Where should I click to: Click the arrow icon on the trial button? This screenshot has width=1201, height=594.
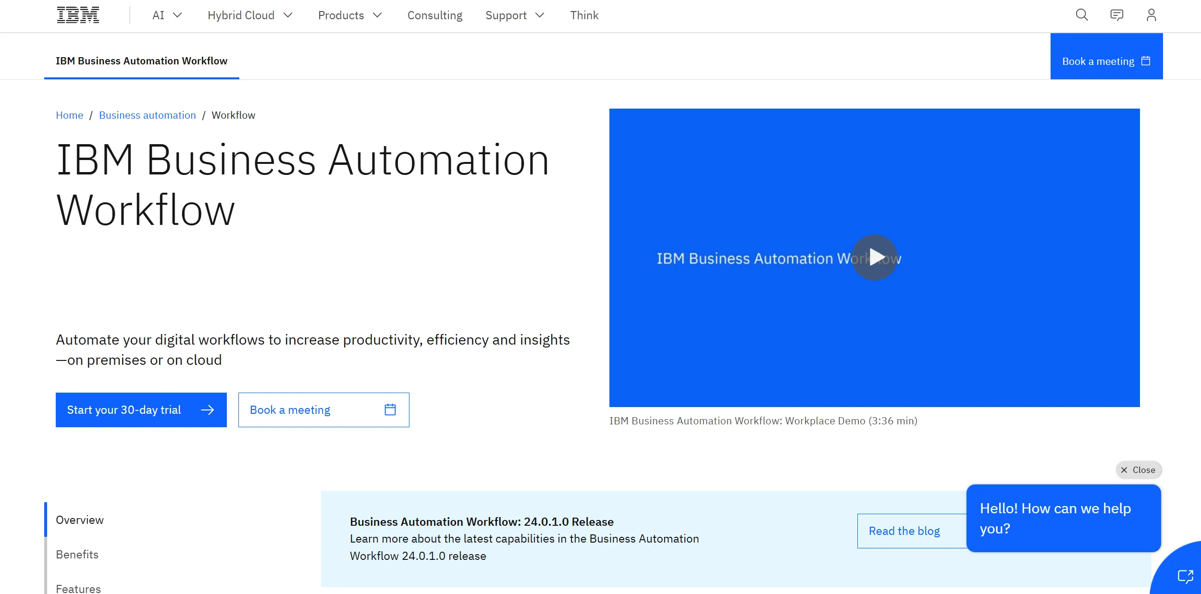pyautogui.click(x=208, y=409)
